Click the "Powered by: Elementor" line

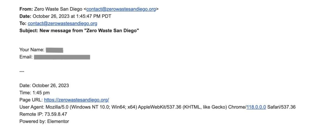point(44,121)
